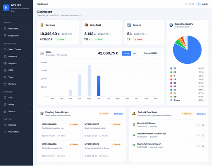Expand the Master Data chevron
212x166 pixels.
click(x=29, y=36)
